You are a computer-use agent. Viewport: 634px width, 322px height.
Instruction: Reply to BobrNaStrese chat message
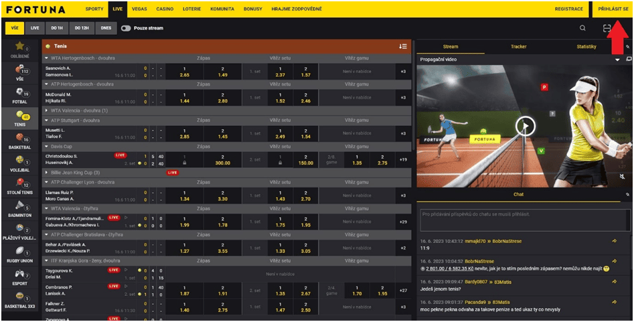pos(614,261)
